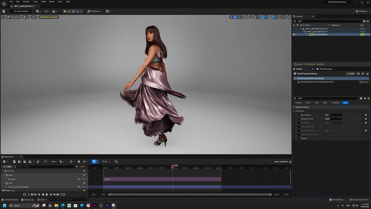371x209 pixels.
Task: Open the No Active Mode dropdown
Action: click(x=21, y=11)
